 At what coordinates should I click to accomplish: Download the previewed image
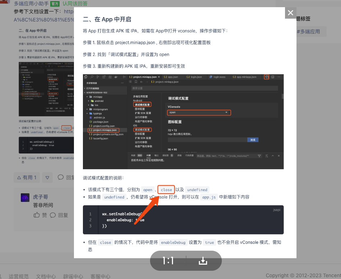tap(203, 260)
